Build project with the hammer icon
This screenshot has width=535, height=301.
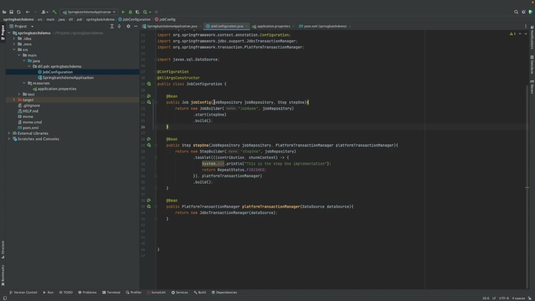(x=54, y=12)
